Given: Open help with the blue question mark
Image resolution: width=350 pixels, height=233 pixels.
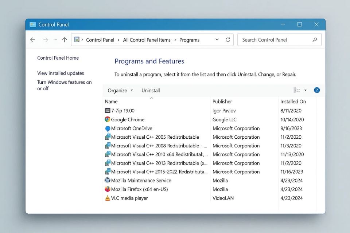Looking at the screenshot, I should (317, 90).
